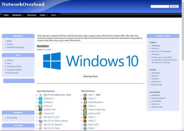
Task: Open the Networking (New!) sidebar link
Action: point(14,66)
